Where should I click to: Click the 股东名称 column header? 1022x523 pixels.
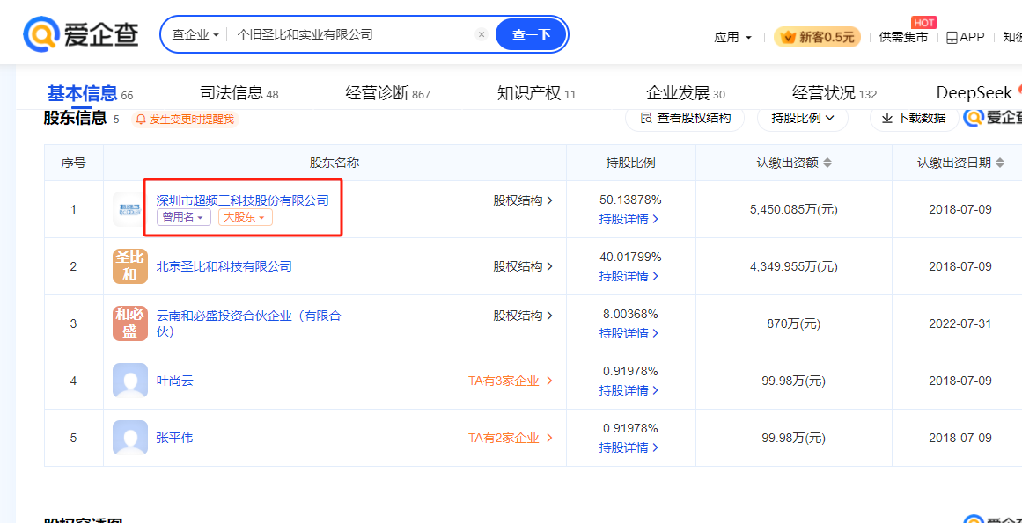335,163
